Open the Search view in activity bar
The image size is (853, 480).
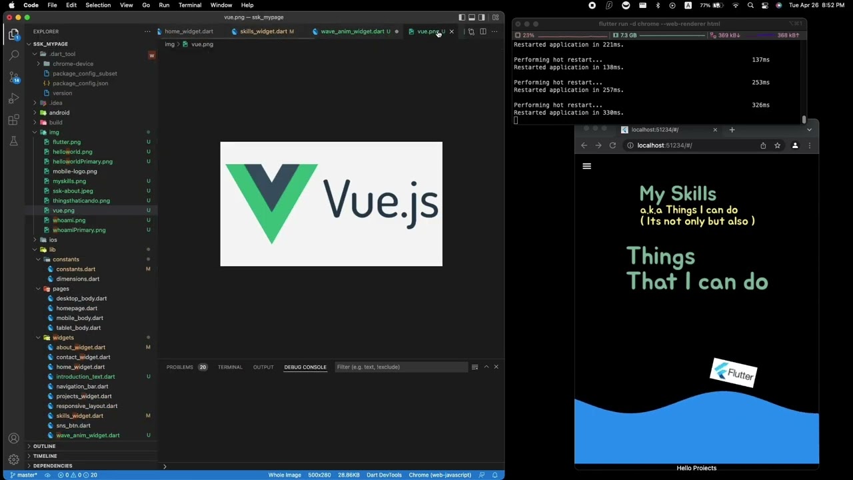pyautogui.click(x=13, y=55)
